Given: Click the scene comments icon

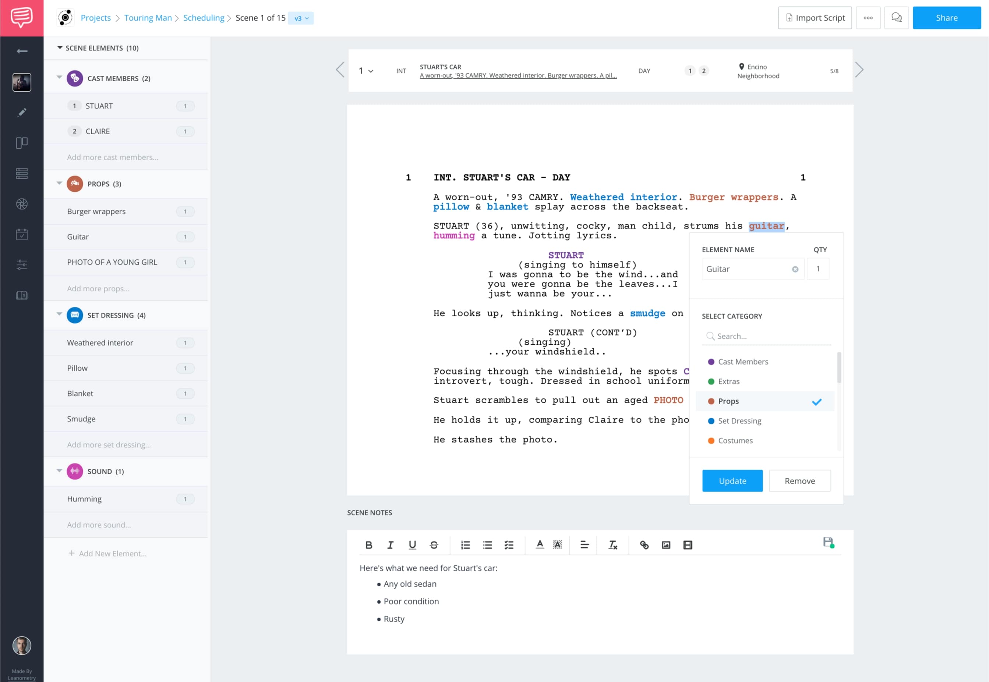Looking at the screenshot, I should tap(898, 17).
